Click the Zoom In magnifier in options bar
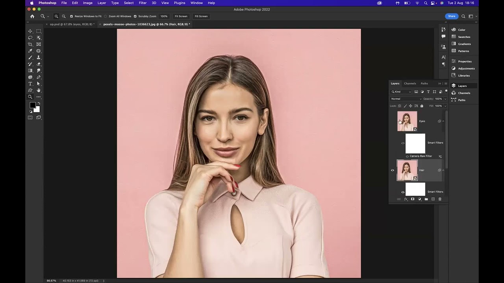The height and width of the screenshot is (283, 504). point(56,16)
